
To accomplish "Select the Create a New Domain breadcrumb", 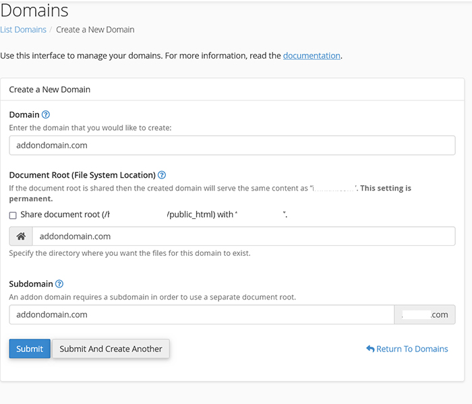I will tap(95, 30).
